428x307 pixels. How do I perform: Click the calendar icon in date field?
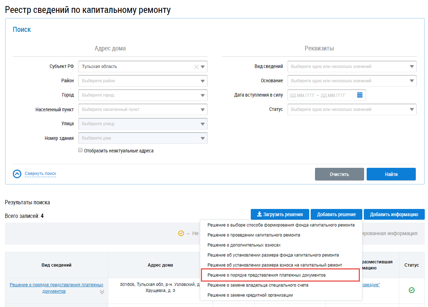coord(360,95)
